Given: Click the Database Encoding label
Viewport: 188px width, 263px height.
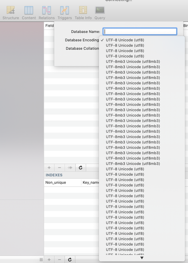Looking at the screenshot, I should tap(82, 40).
